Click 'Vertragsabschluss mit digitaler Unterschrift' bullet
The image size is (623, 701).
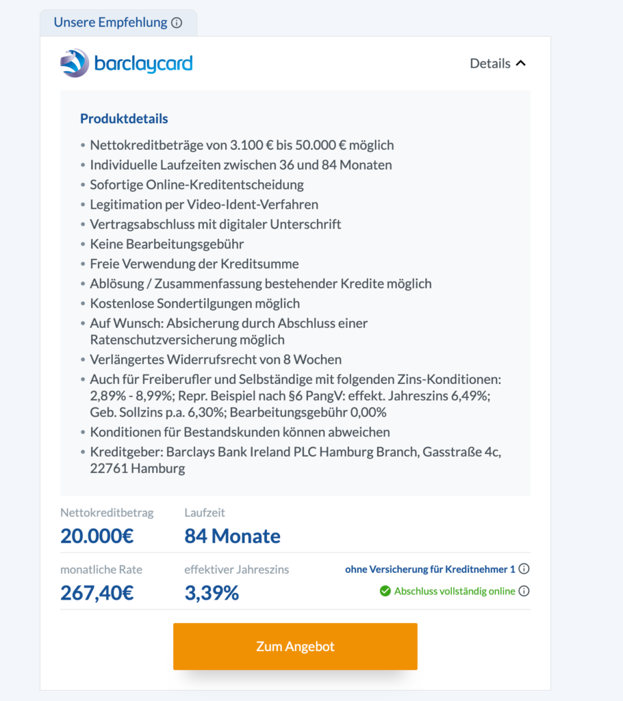click(216, 224)
